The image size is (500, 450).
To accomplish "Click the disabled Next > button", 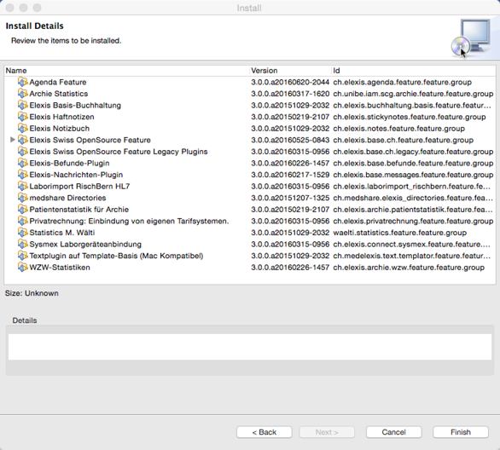I will point(327,432).
